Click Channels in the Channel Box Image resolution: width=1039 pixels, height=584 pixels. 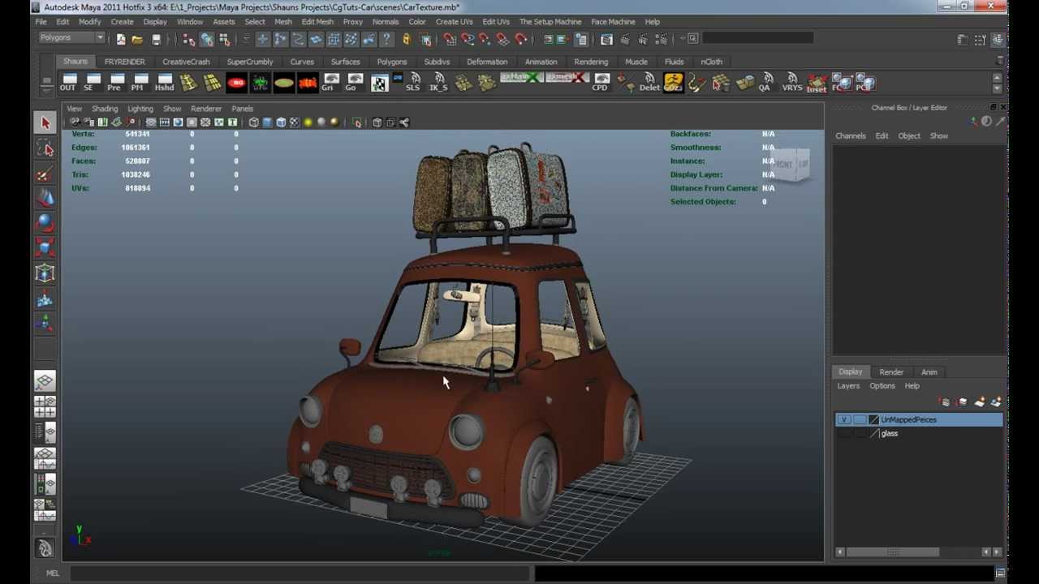[850, 136]
